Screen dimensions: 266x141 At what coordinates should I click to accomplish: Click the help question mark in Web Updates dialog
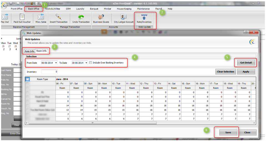[x=246, y=32]
